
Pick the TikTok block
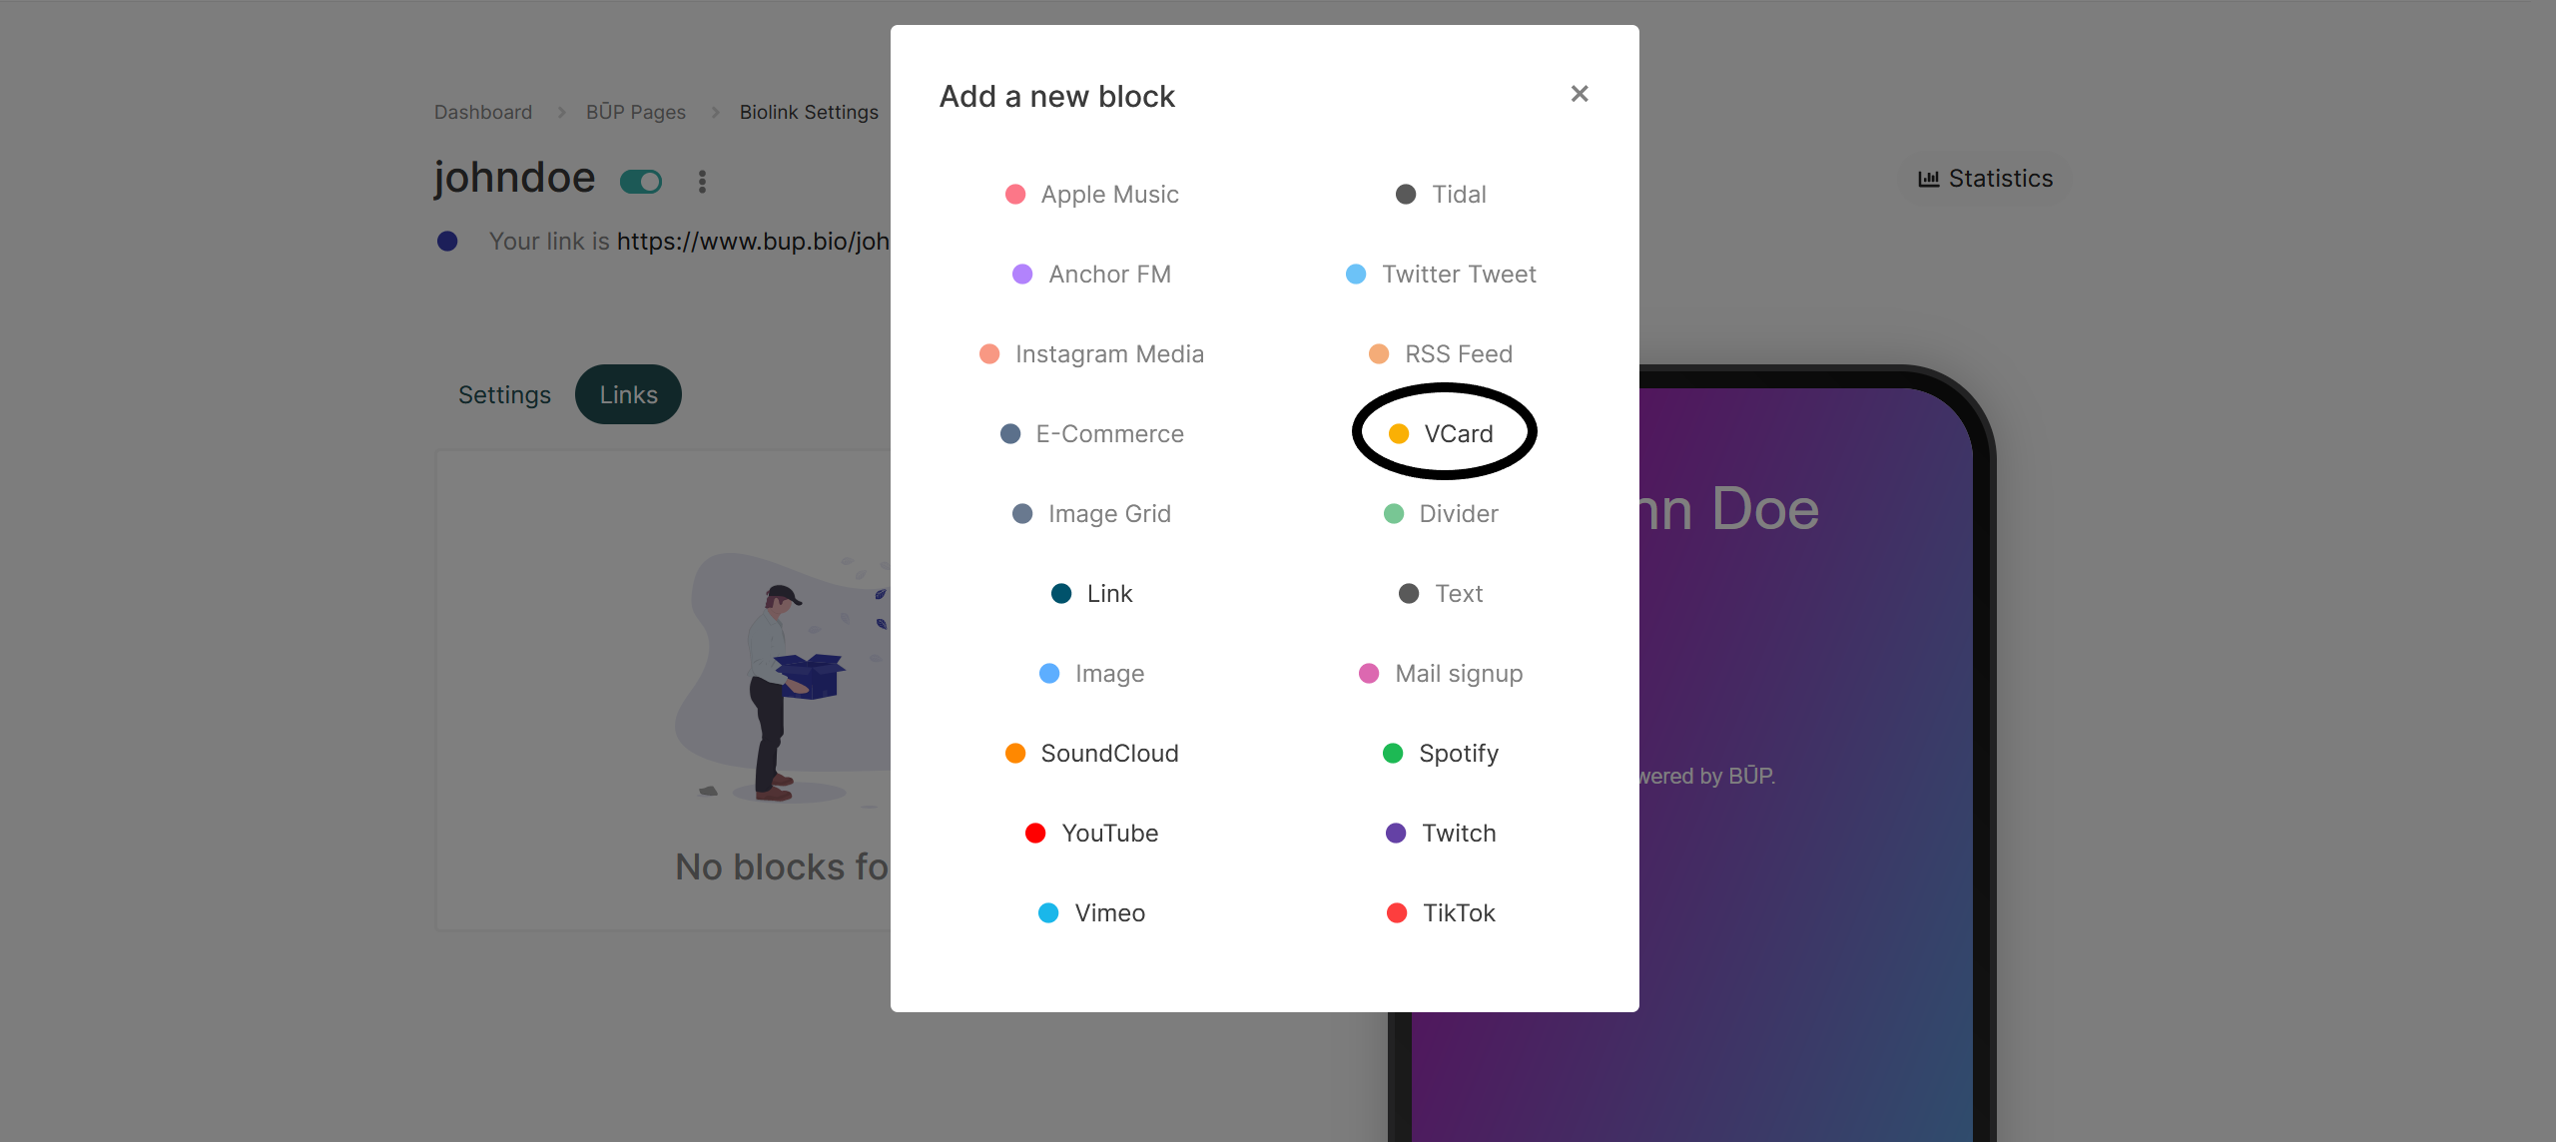[1440, 912]
